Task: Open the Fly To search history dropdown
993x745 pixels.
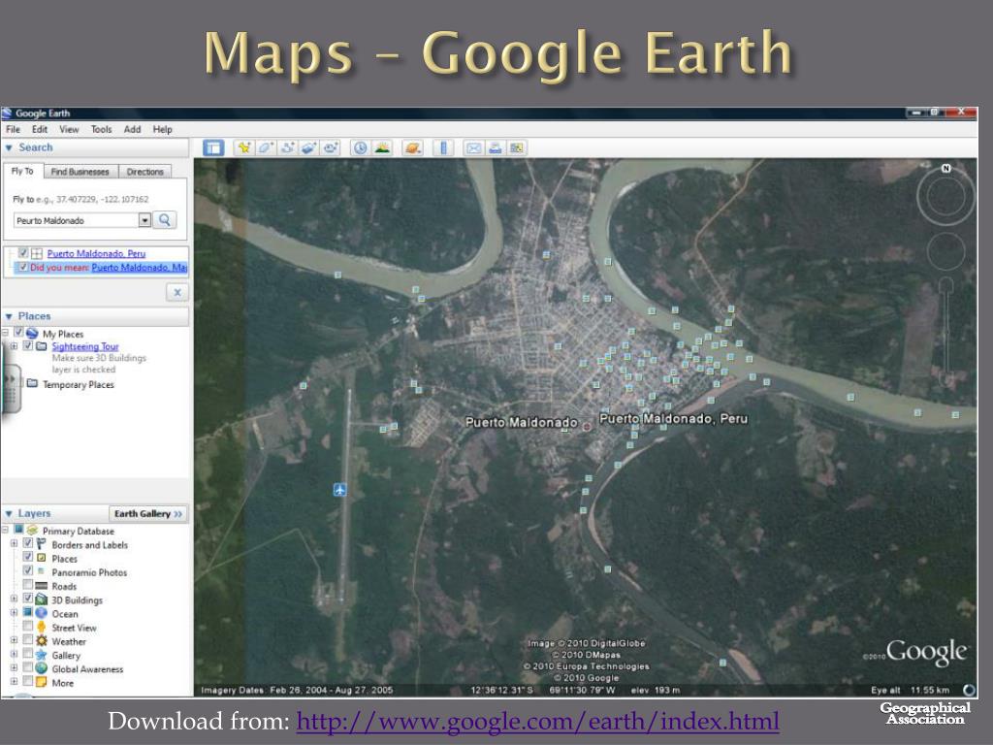Action: 144,220
